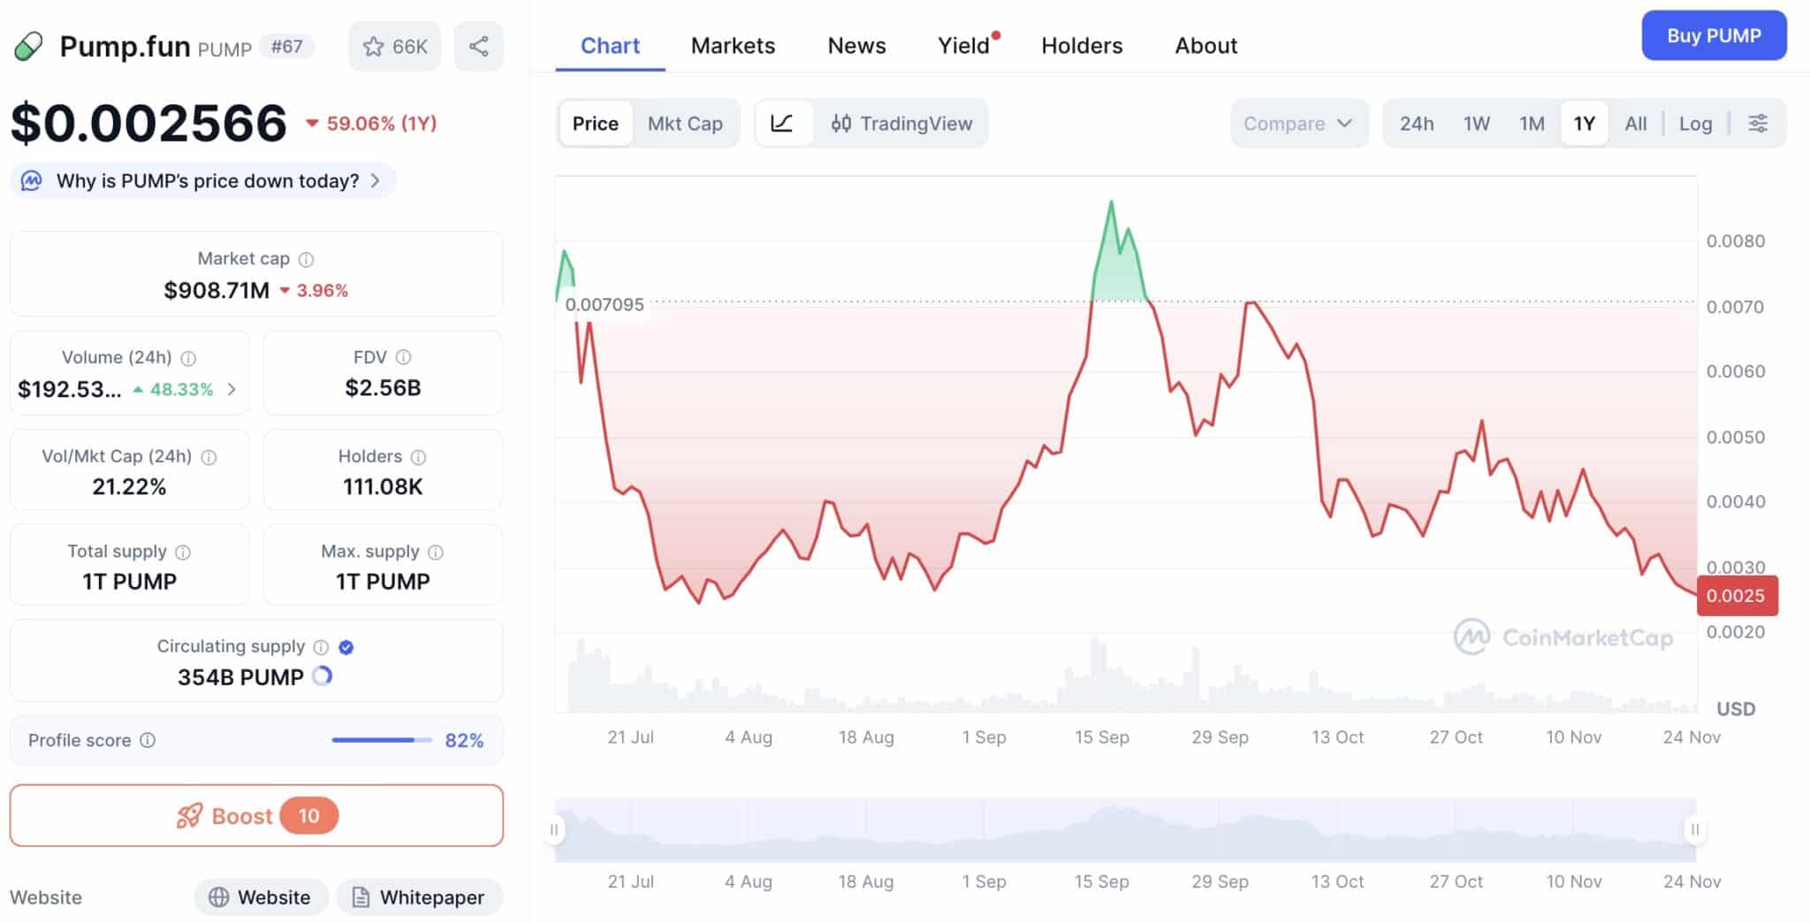Click the Market cap info icon
Screen dimensions: 1810x923
[x=306, y=259]
